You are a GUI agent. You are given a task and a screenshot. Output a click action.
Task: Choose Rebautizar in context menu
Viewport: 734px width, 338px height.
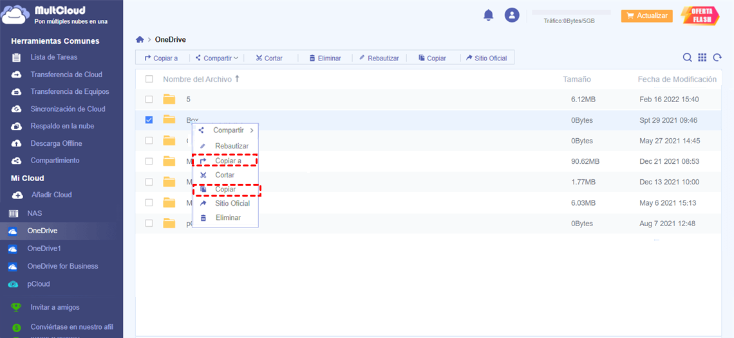[x=226, y=146]
